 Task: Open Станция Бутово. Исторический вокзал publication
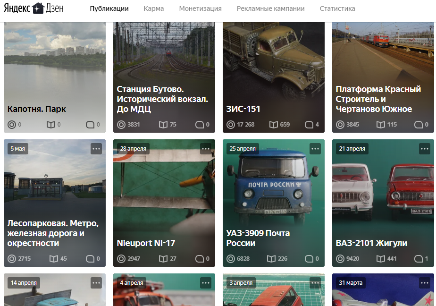point(162,99)
